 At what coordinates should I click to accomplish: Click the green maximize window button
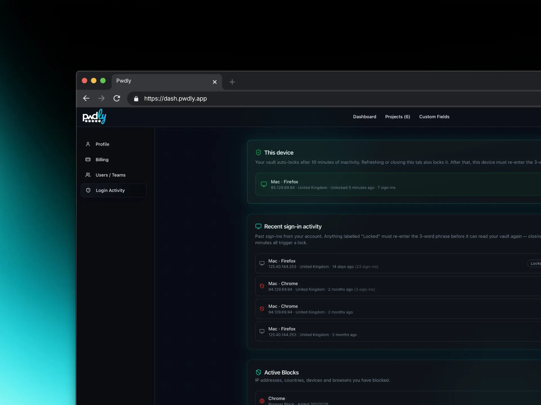[103, 81]
